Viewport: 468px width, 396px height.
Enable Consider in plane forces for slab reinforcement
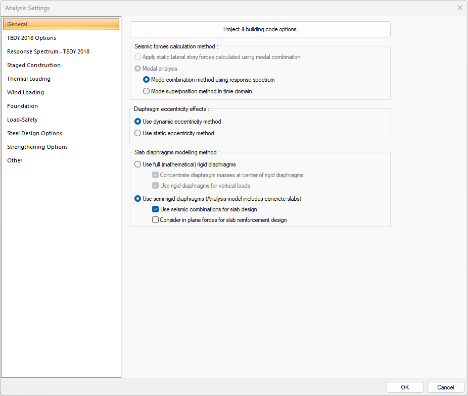[156, 220]
